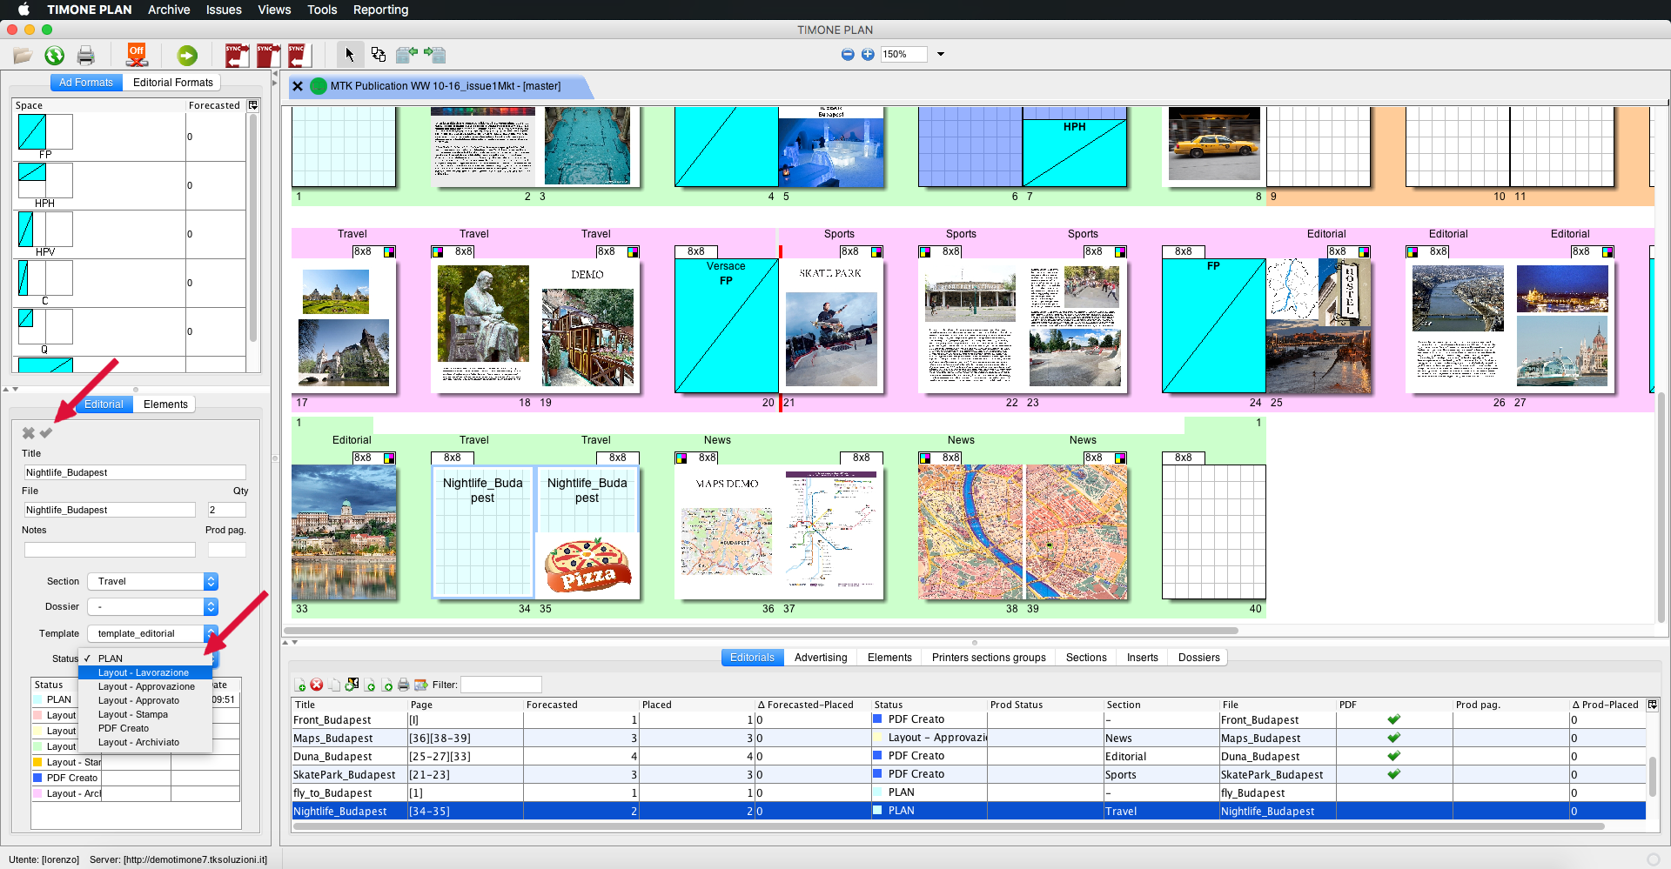Click the zoom out minus icon
Screen dimensions: 1671x869
(x=848, y=54)
